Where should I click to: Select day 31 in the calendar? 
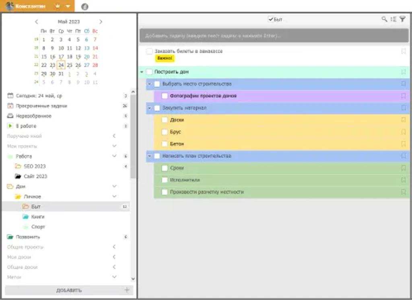point(61,73)
